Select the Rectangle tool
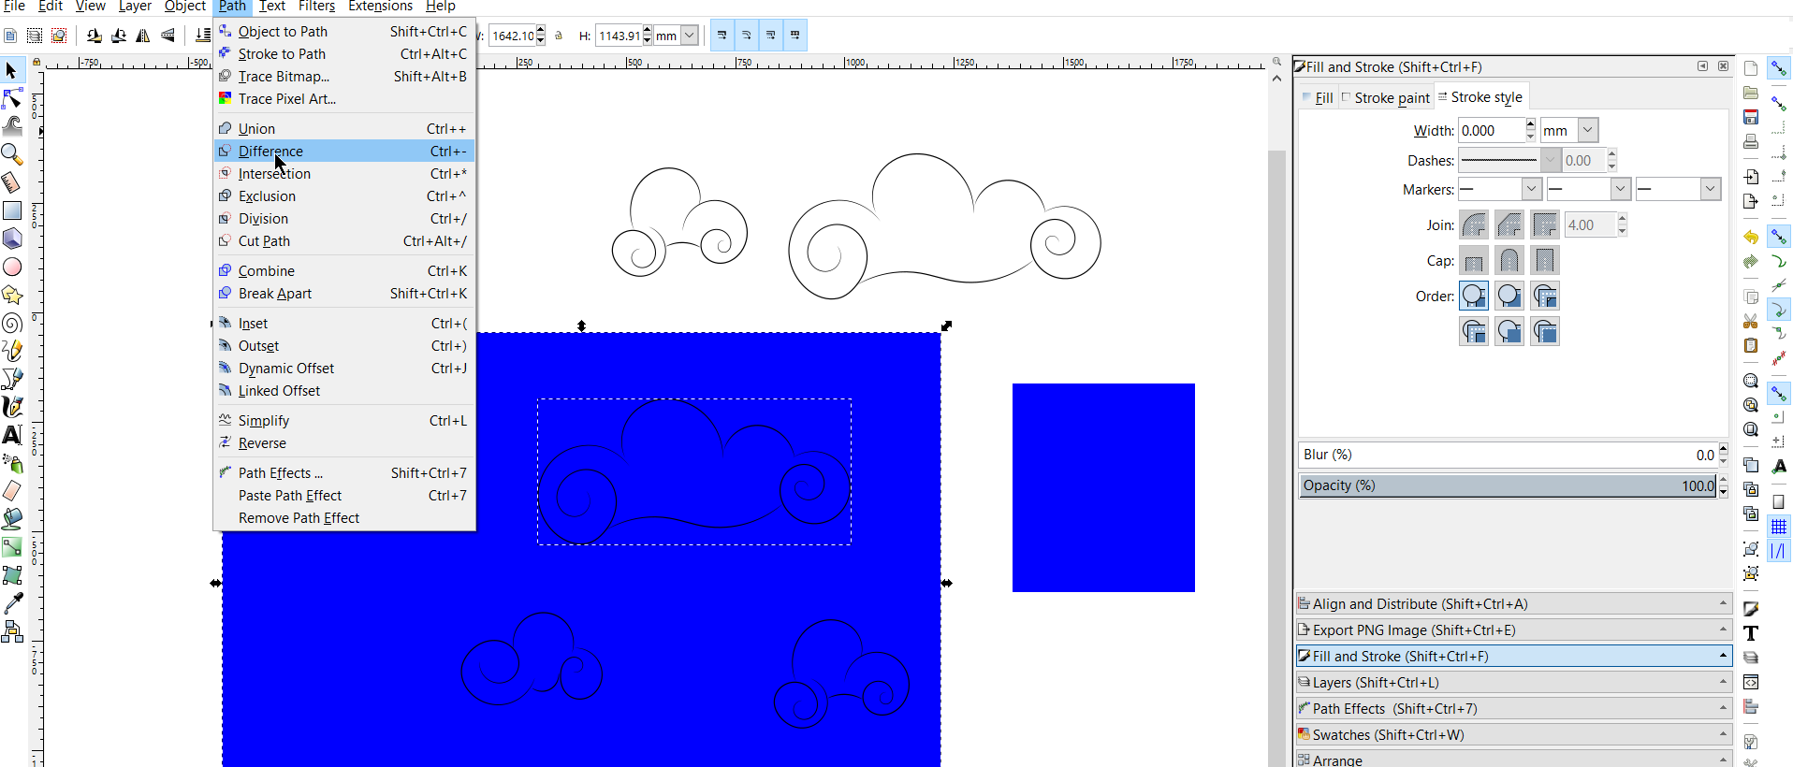The height and width of the screenshot is (767, 1793). 11,210
